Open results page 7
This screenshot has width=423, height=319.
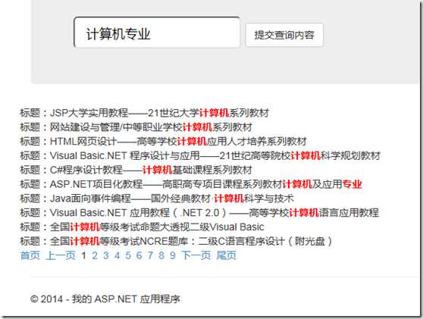[x=150, y=255]
